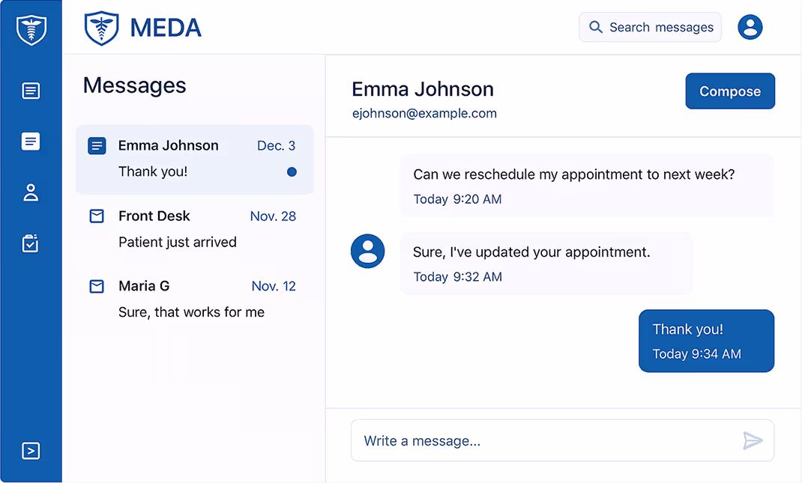Click the envelope icon beside Maria G
This screenshot has width=802, height=483.
click(x=97, y=286)
